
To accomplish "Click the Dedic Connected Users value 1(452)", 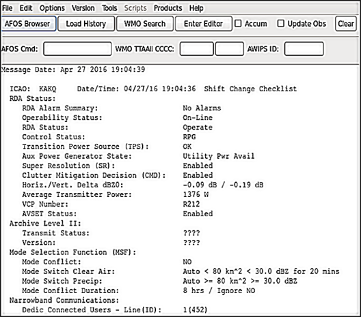I will (196, 310).
